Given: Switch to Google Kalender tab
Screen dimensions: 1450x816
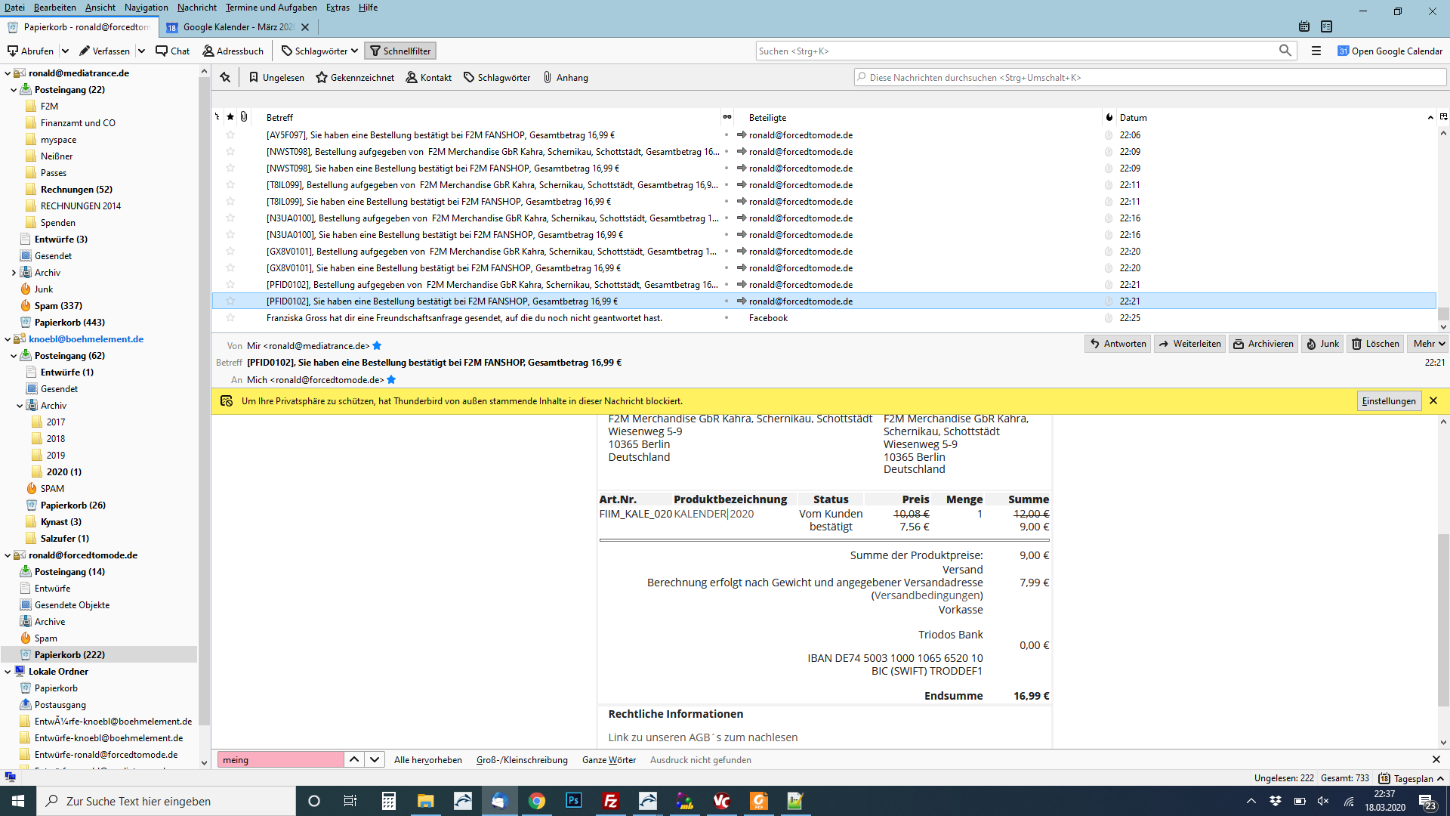Looking at the screenshot, I should (x=237, y=27).
